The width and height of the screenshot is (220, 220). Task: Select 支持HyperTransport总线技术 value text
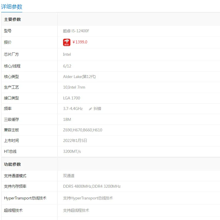pyautogui.click(x=88, y=198)
